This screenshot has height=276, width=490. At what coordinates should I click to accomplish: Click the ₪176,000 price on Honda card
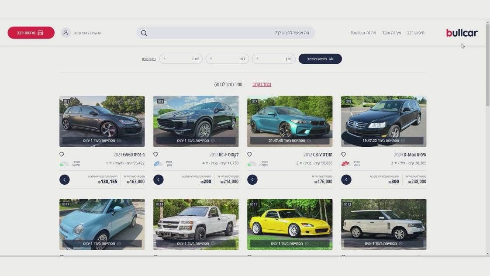pyautogui.click(x=323, y=182)
